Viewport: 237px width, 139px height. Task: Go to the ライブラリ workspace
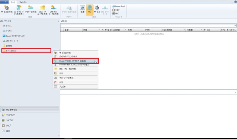[x=10, y=120]
